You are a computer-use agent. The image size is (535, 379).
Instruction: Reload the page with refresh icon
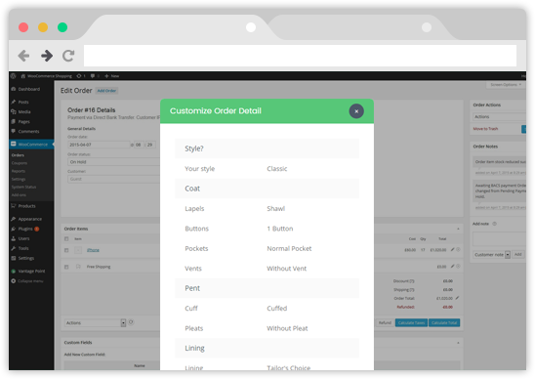tap(68, 56)
